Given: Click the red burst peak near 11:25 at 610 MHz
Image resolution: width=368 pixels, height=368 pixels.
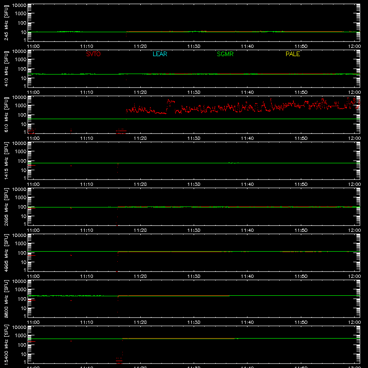Looking at the screenshot, I should (170, 101).
